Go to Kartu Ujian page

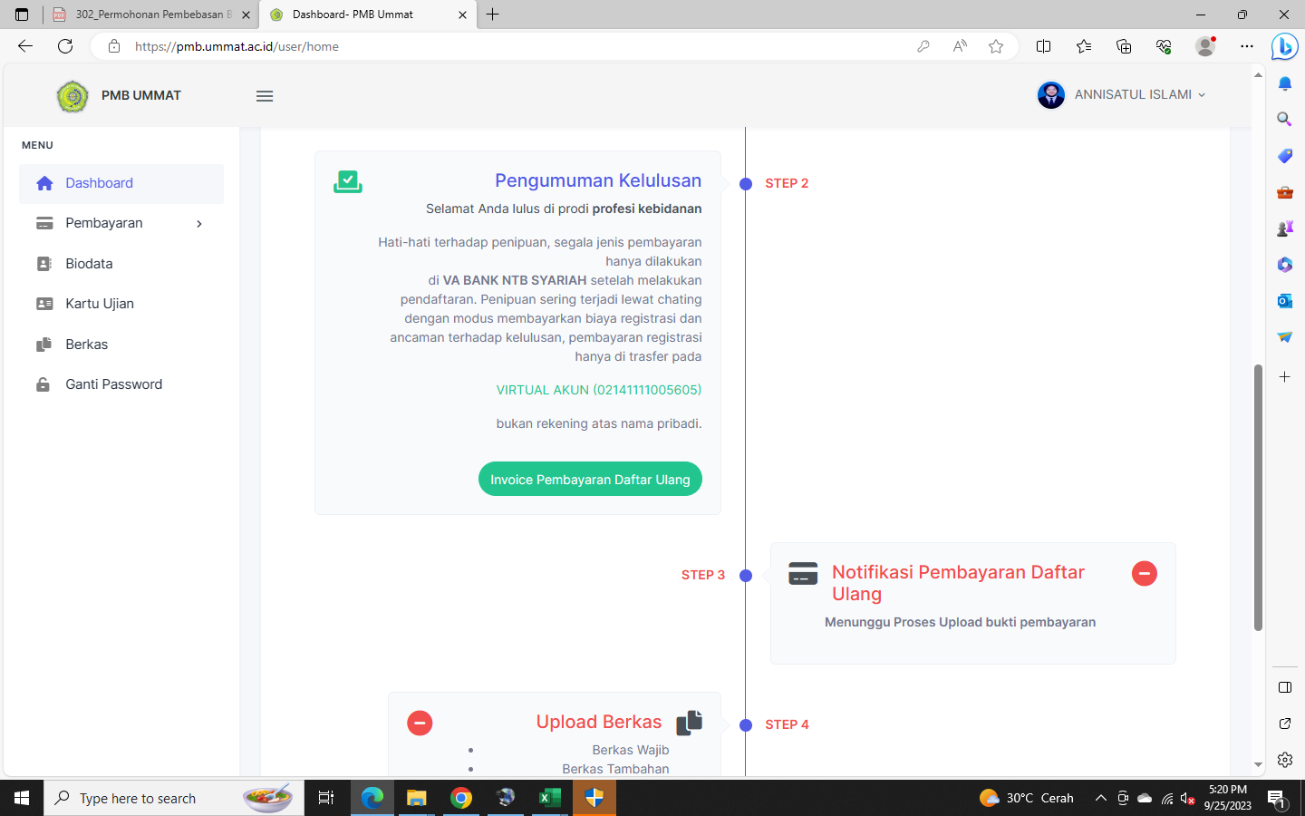coord(100,304)
